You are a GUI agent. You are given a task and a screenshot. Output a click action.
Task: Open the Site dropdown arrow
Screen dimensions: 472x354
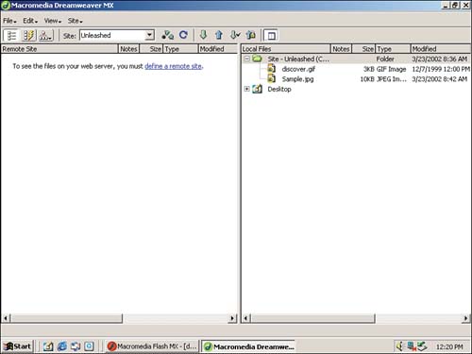coord(150,35)
